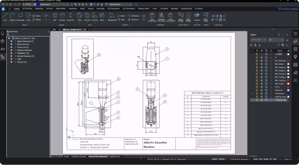Click the blue color swatch of Dimensions layer
The width and height of the screenshot is (299, 165).
(288, 93)
